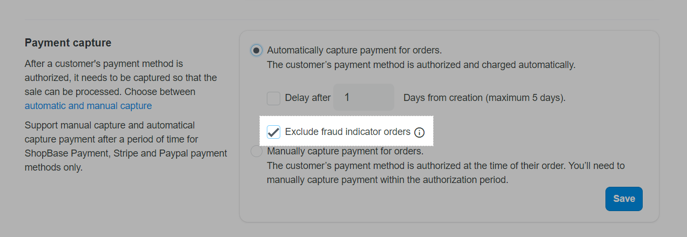Select the Manually capture payment radio button

pyautogui.click(x=257, y=151)
